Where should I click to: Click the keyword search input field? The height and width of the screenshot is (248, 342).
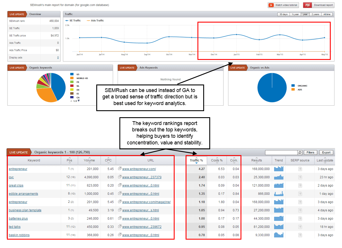281,153
